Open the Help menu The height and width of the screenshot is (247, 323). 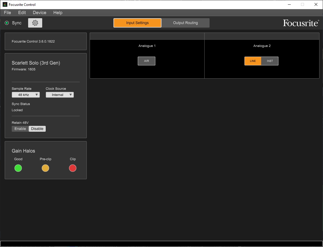coord(58,13)
